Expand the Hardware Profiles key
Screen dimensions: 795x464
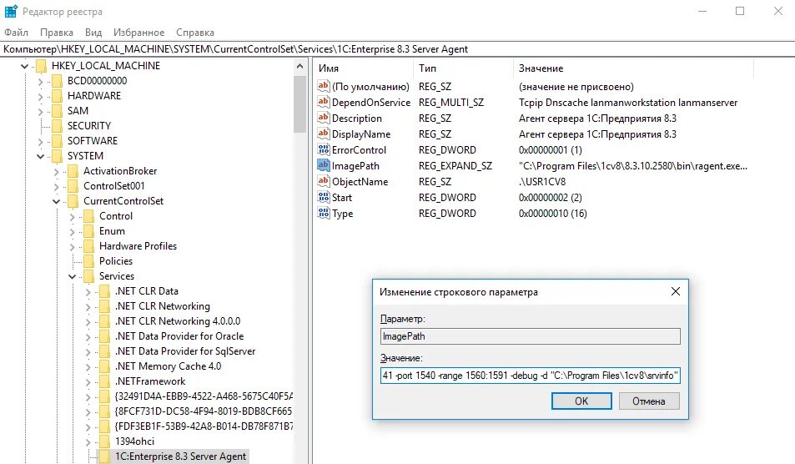point(72,247)
